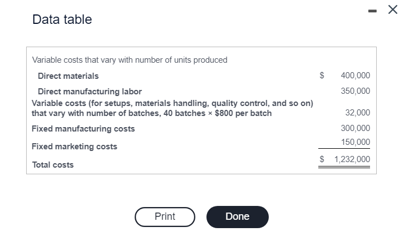The height and width of the screenshot is (242, 399).
Task: Select the 1,232,000 total amount
Action: tap(352, 159)
